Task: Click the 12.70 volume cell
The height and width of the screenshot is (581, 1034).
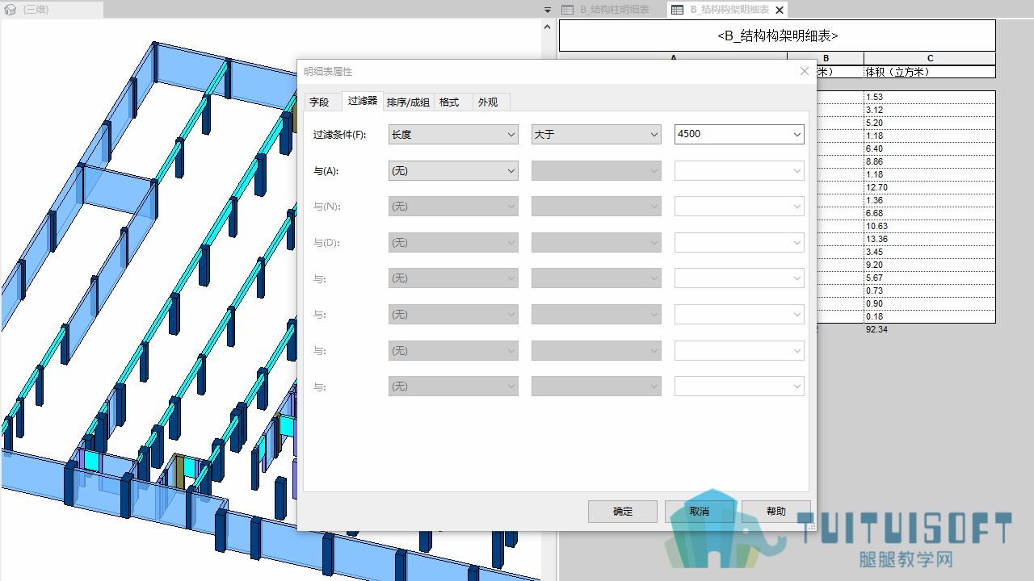Action: point(930,187)
